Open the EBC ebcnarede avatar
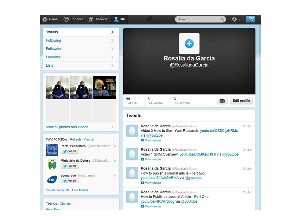Screen dimensions: 293x220 [52, 180]
